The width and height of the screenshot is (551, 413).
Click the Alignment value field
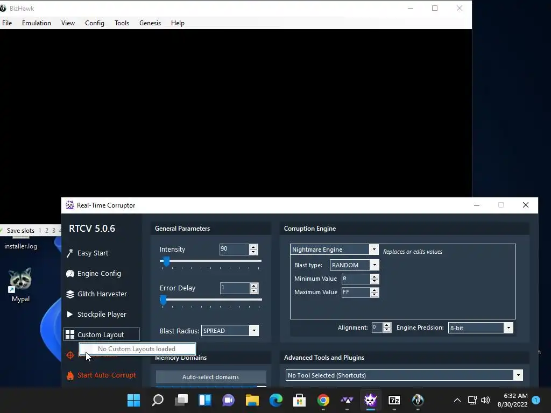point(377,327)
